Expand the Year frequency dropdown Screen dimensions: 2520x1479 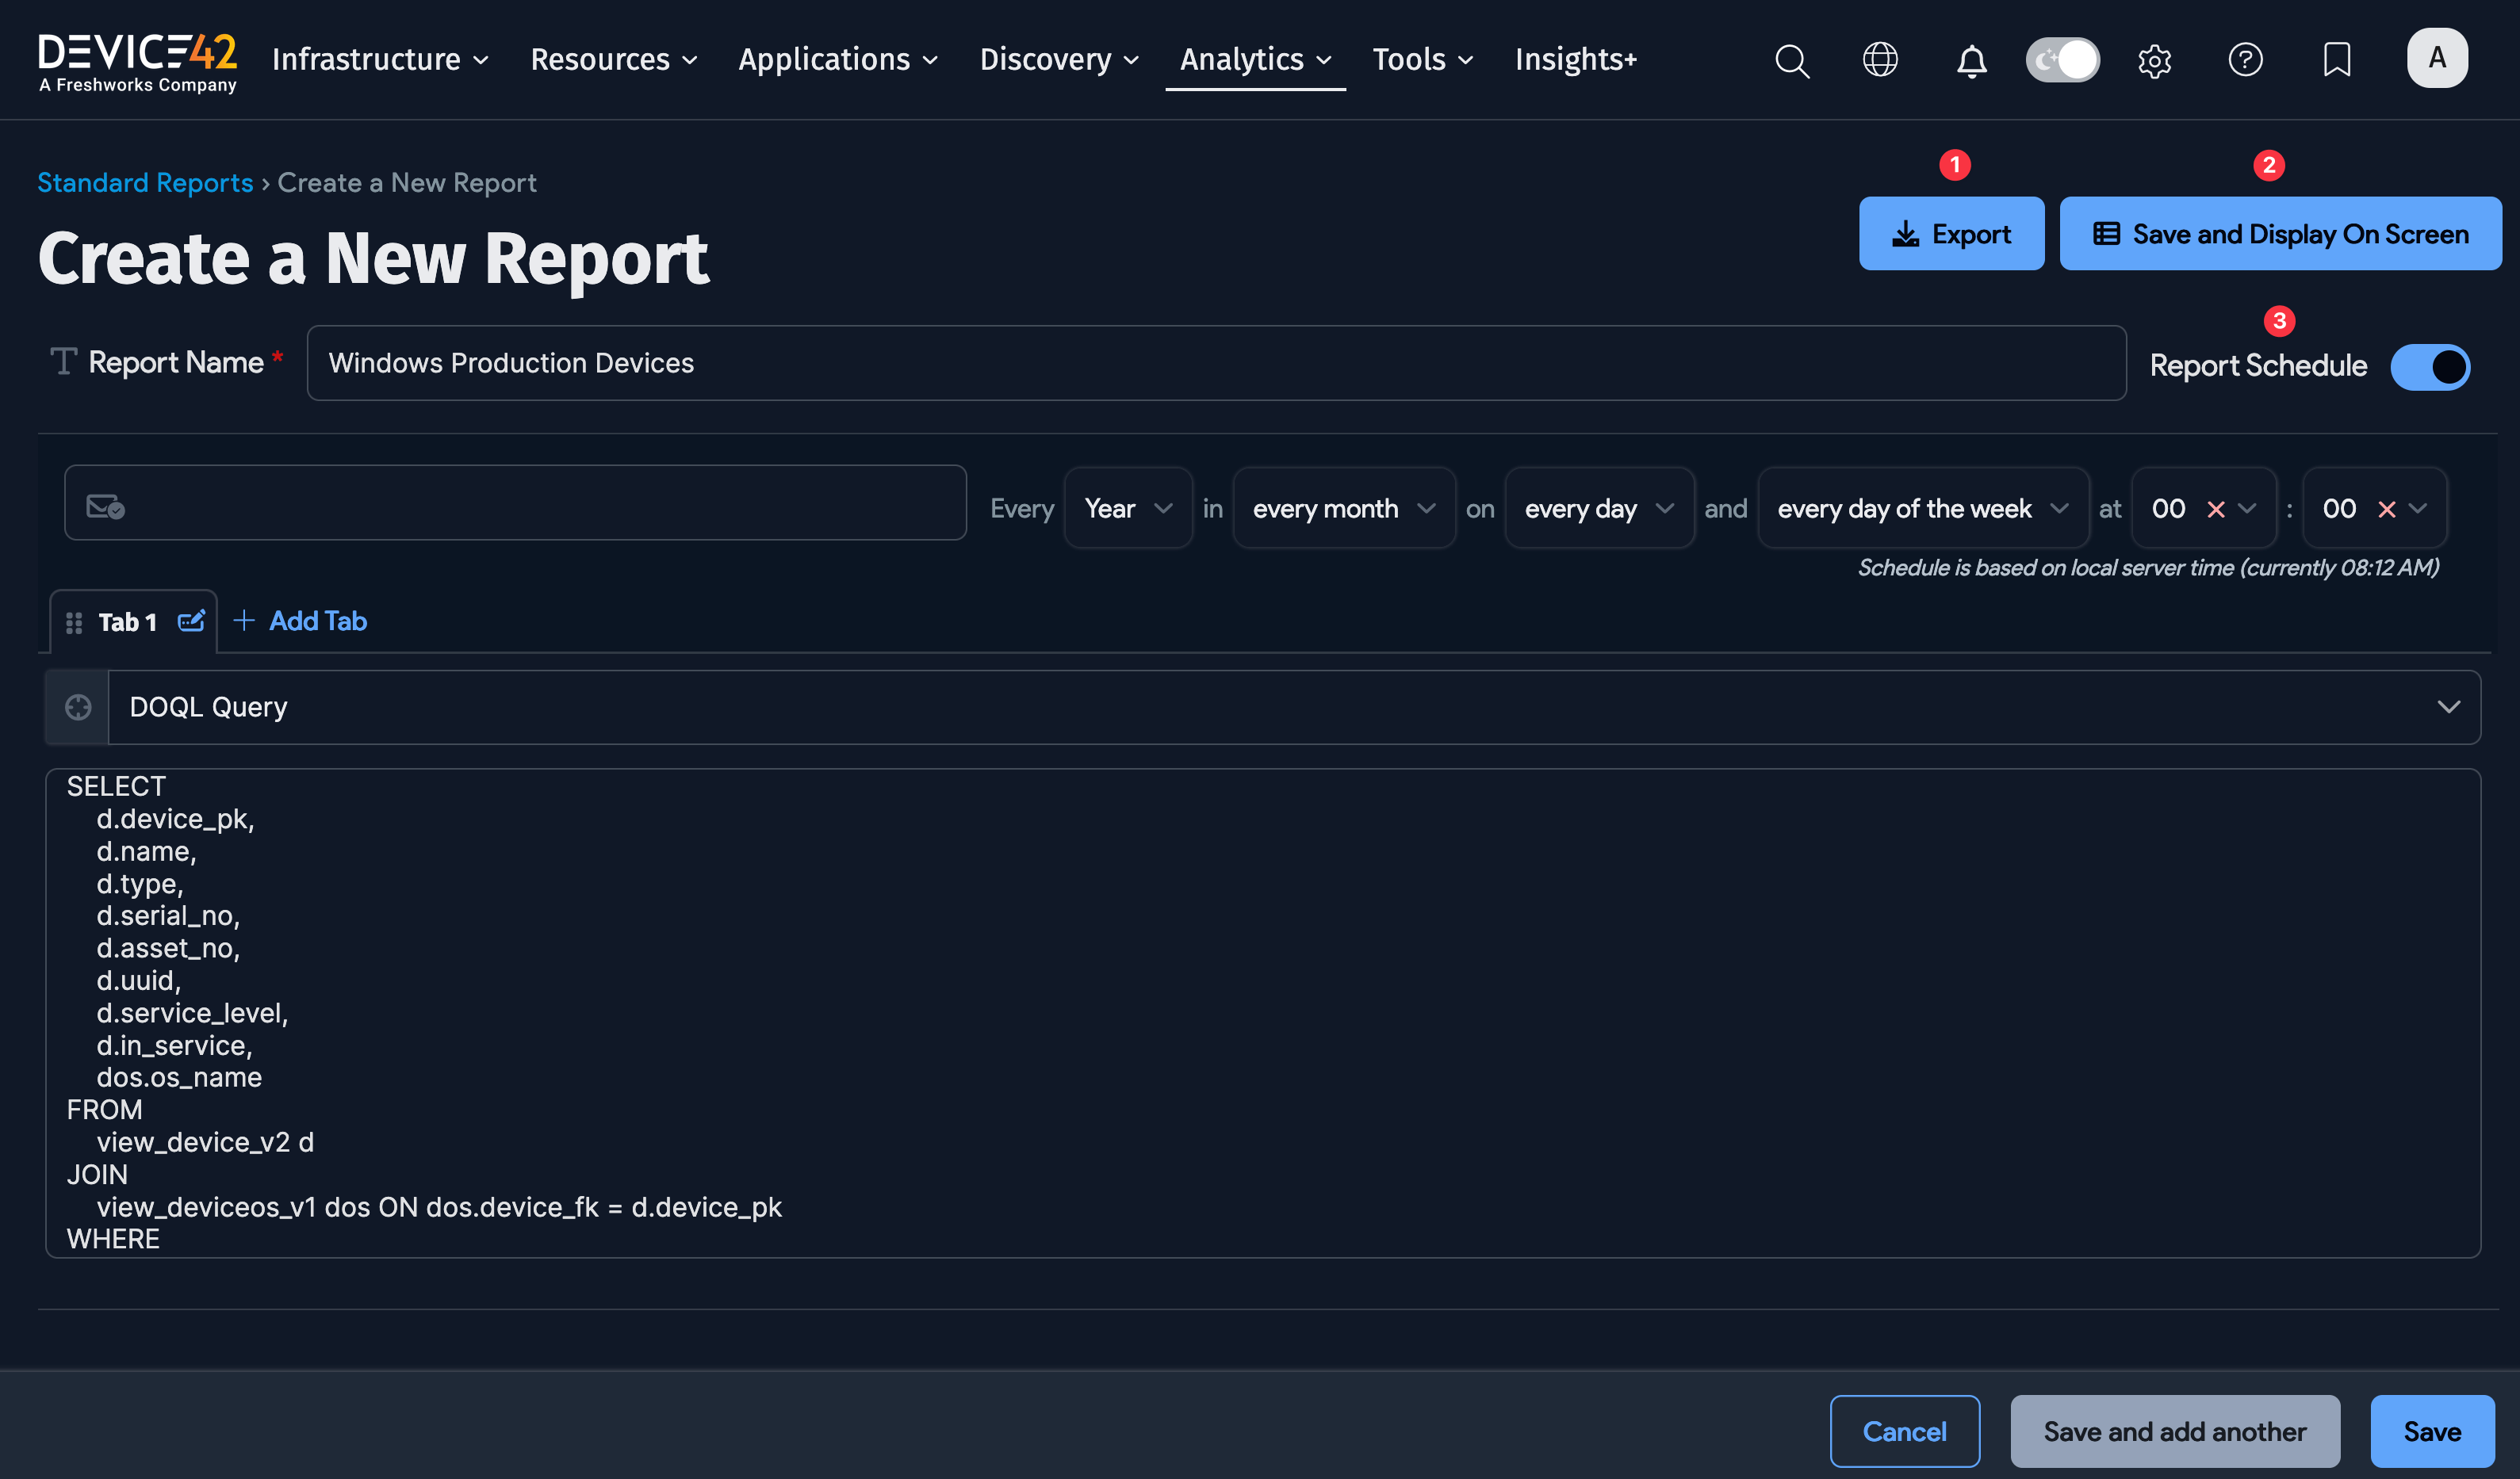(1128, 507)
